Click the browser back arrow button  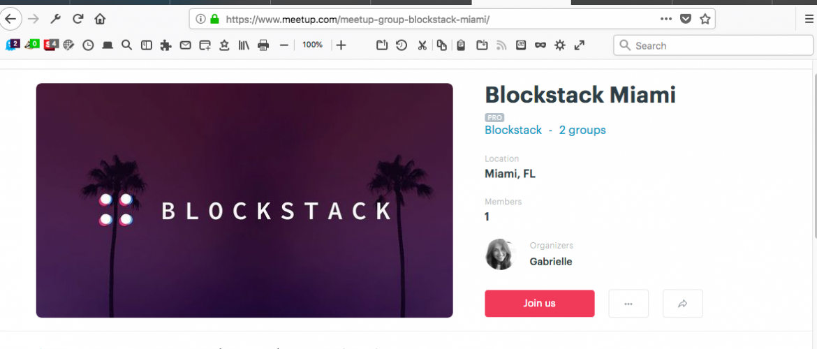point(10,19)
